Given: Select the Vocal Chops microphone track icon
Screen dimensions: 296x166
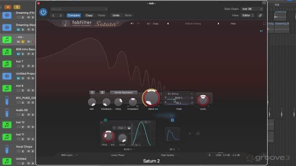Looking at the screenshot, I should pyautogui.click(x=7, y=149).
